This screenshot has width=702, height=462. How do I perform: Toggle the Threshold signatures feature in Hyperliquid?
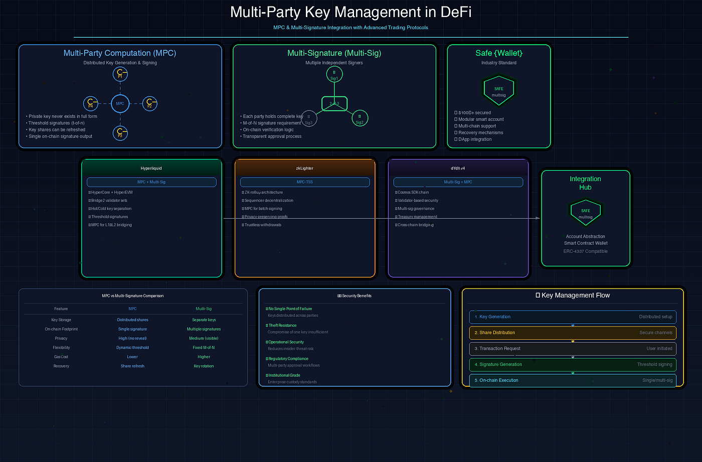[x=110, y=216]
